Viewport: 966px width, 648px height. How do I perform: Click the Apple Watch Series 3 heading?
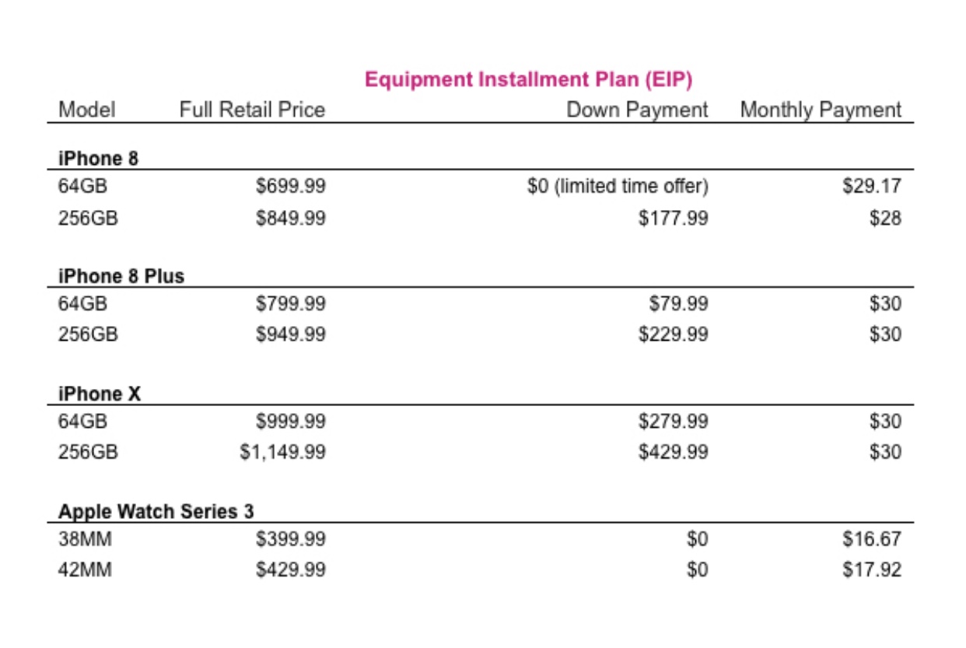click(x=156, y=512)
